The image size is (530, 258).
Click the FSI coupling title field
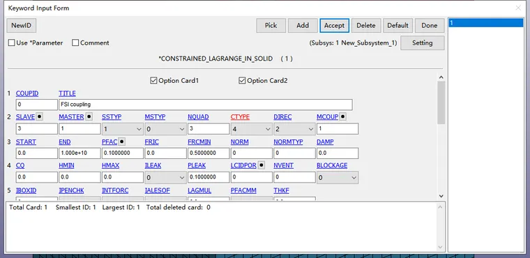[206, 105]
